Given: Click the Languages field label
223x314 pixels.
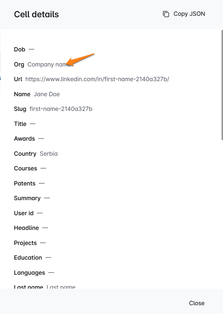Looking at the screenshot, I should 29,273.
